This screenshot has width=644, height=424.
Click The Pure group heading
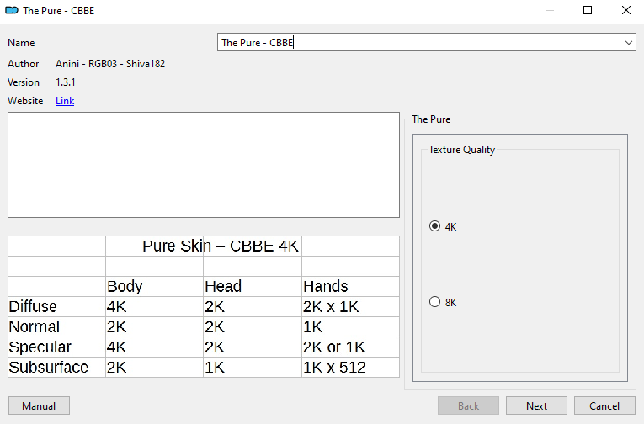pos(431,119)
